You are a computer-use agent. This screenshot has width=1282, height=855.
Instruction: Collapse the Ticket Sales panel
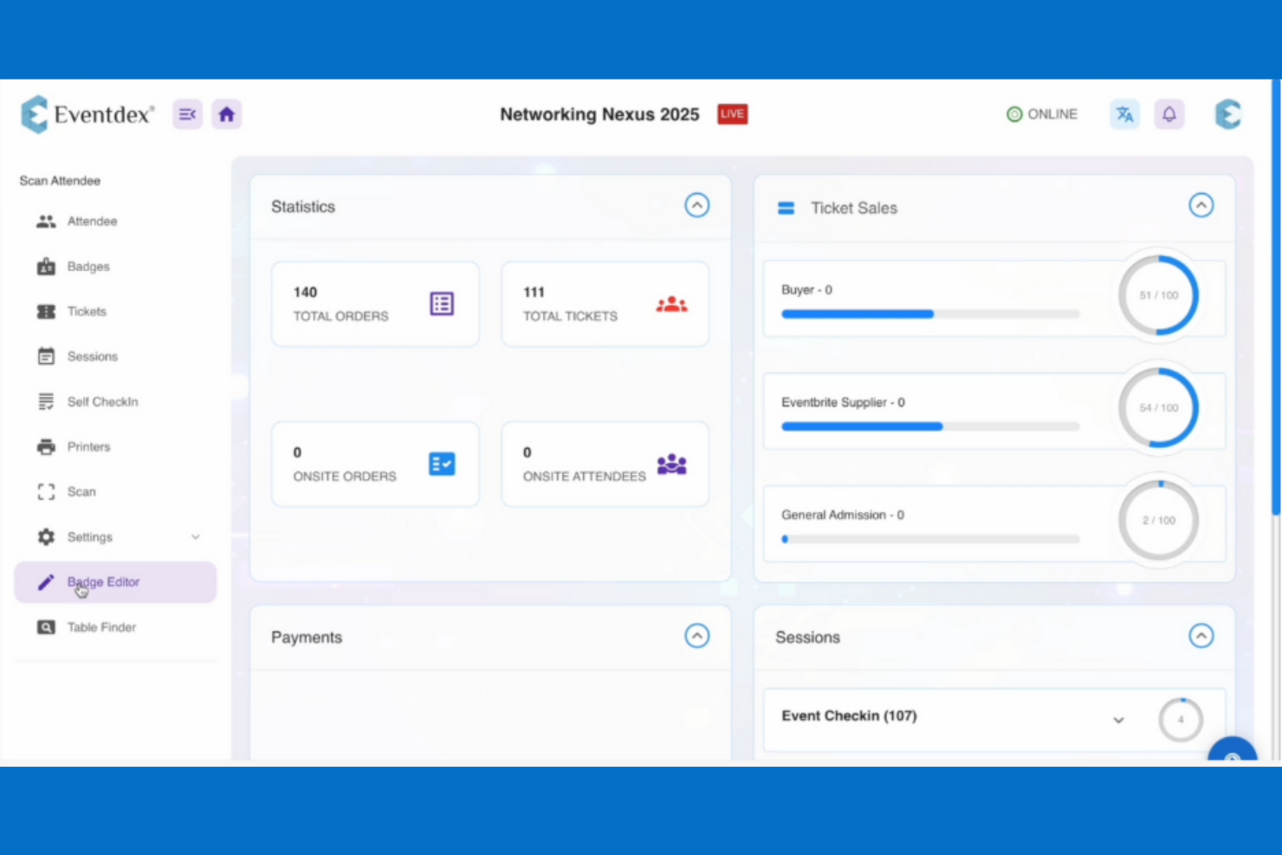point(1201,205)
